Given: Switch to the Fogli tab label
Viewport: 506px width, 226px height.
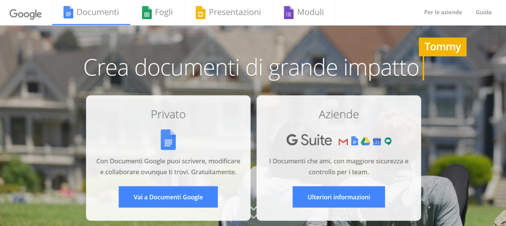Looking at the screenshot, I should coord(164,12).
